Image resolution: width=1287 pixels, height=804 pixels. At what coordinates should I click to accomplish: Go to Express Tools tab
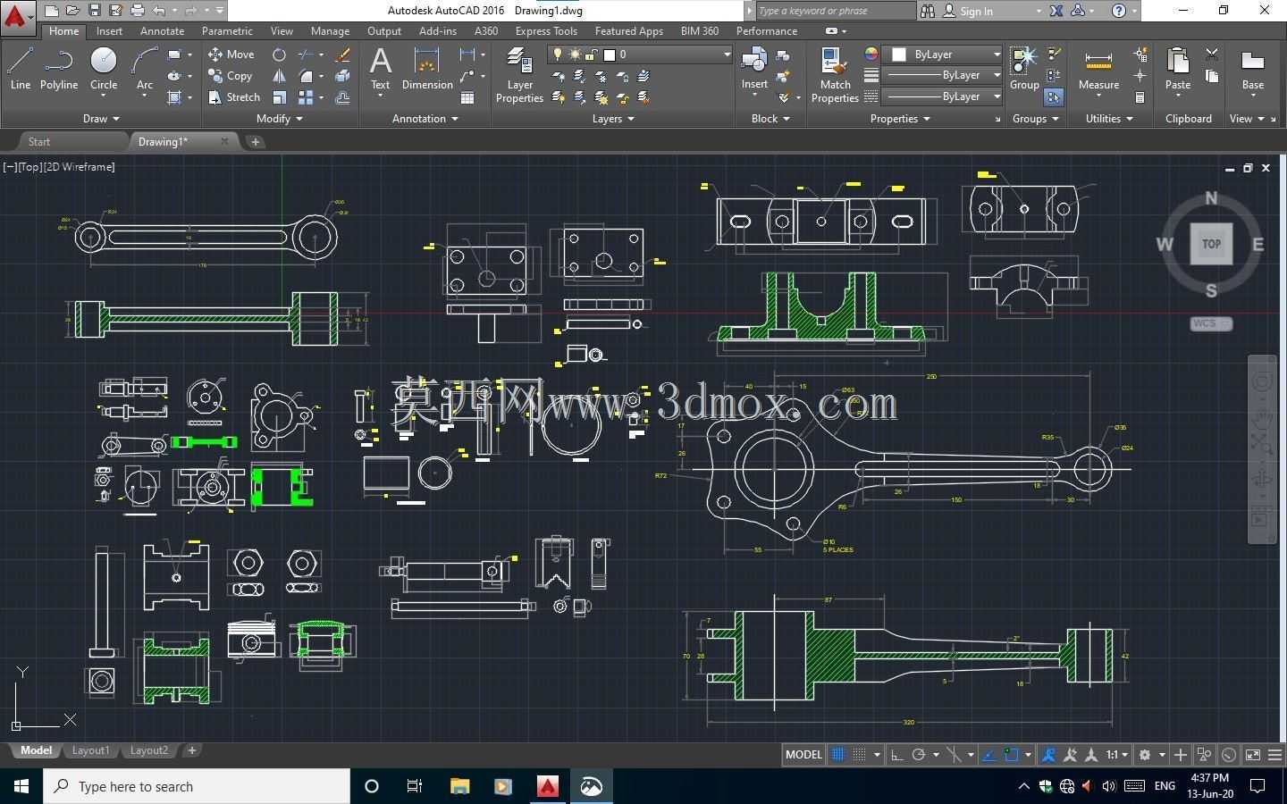click(546, 31)
